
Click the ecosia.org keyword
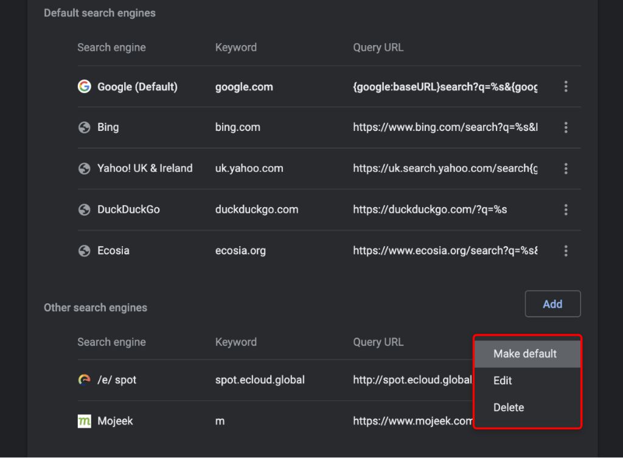tap(240, 251)
